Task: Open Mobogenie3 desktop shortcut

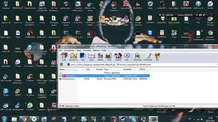Action: click(18, 106)
